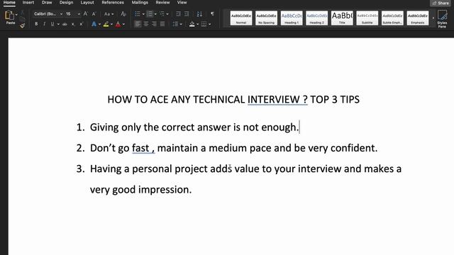Image resolution: width=454 pixels, height=255 pixels.
Task: Open the Paste options dropdown arrow
Action: coord(16,14)
